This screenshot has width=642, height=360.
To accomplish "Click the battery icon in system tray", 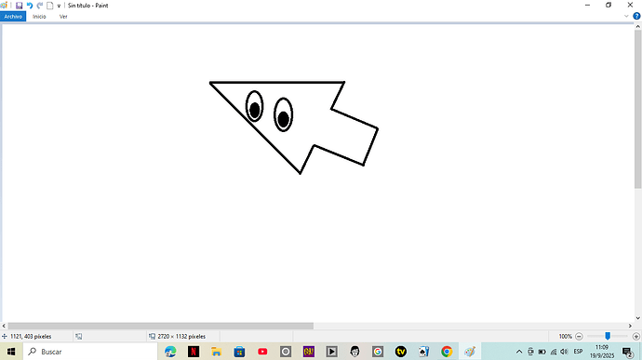I will 542,352.
